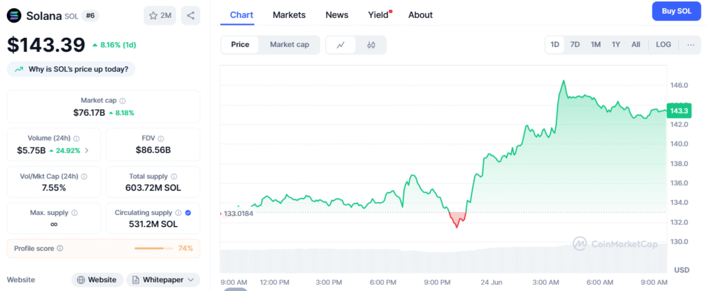Click the $76.17B market cap value
The height and width of the screenshot is (291, 707).
tap(89, 112)
